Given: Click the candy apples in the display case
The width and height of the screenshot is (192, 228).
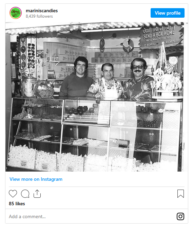Looking at the screenshot, I should [84, 111].
